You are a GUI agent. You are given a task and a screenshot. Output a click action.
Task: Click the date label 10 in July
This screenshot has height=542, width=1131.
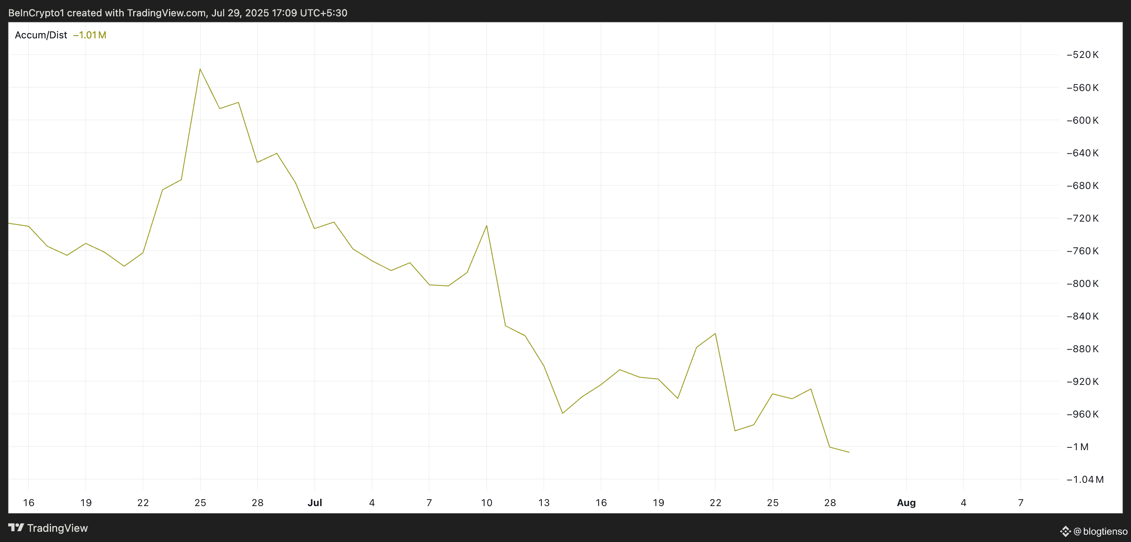tap(486, 503)
